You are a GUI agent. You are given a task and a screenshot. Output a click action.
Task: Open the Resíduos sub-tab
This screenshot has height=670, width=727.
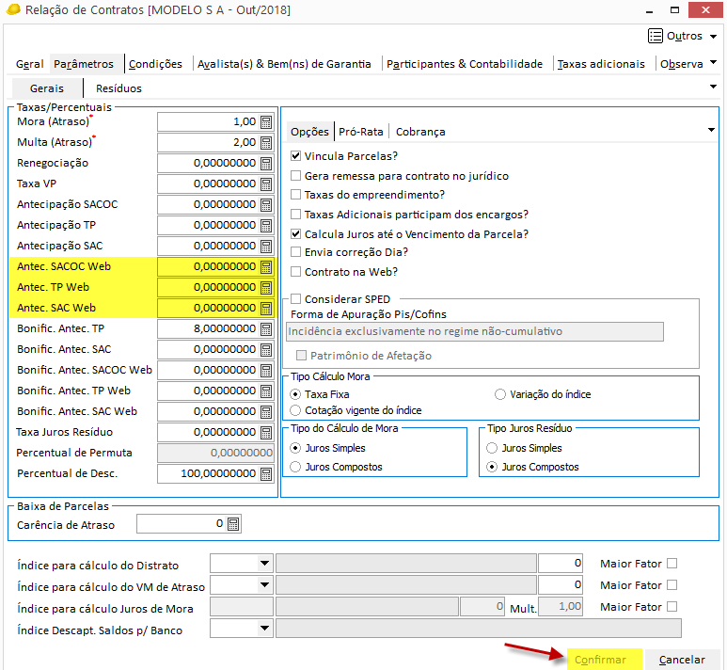click(x=119, y=88)
